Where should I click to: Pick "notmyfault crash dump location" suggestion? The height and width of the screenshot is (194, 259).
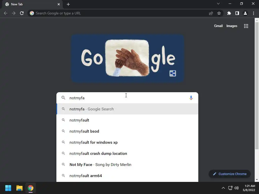127,153
